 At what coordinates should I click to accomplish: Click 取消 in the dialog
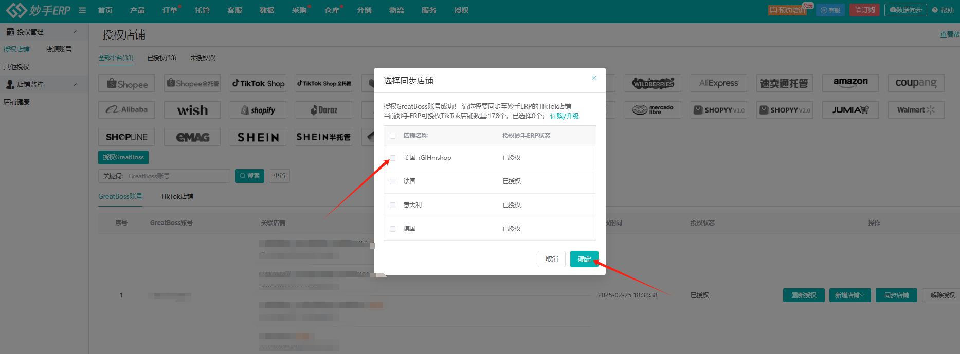click(x=552, y=259)
